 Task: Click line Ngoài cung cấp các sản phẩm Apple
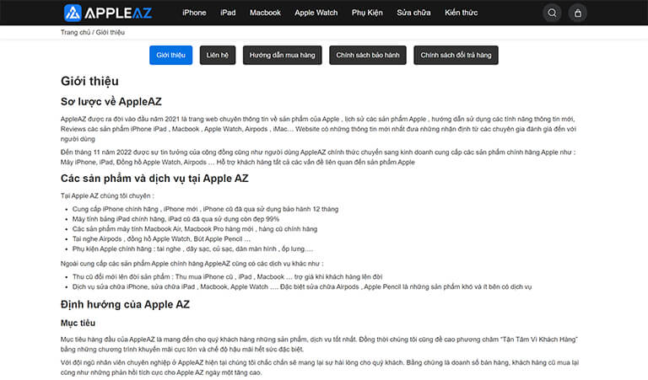point(192,263)
